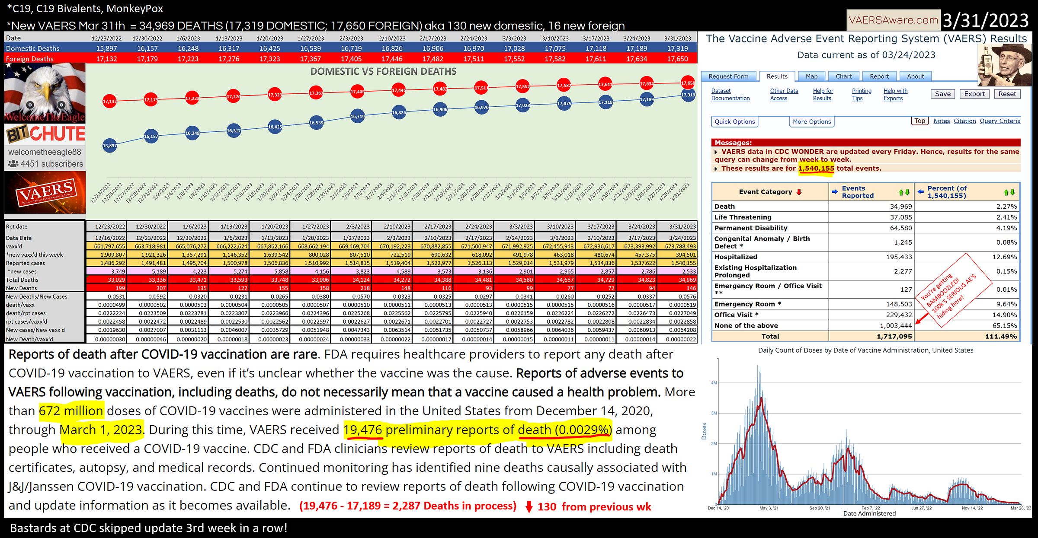
Task: Expand the 'VAERS data in CDC WONDER' message triangle
Action: pos(716,152)
